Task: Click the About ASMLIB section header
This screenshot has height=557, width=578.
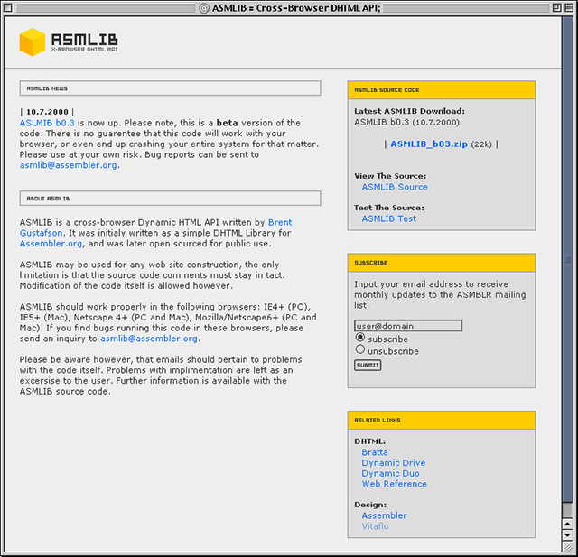Action: tap(171, 199)
